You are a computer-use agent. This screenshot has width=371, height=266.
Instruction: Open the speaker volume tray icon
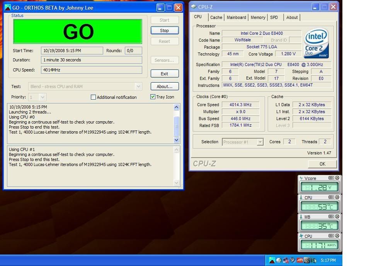(293, 260)
